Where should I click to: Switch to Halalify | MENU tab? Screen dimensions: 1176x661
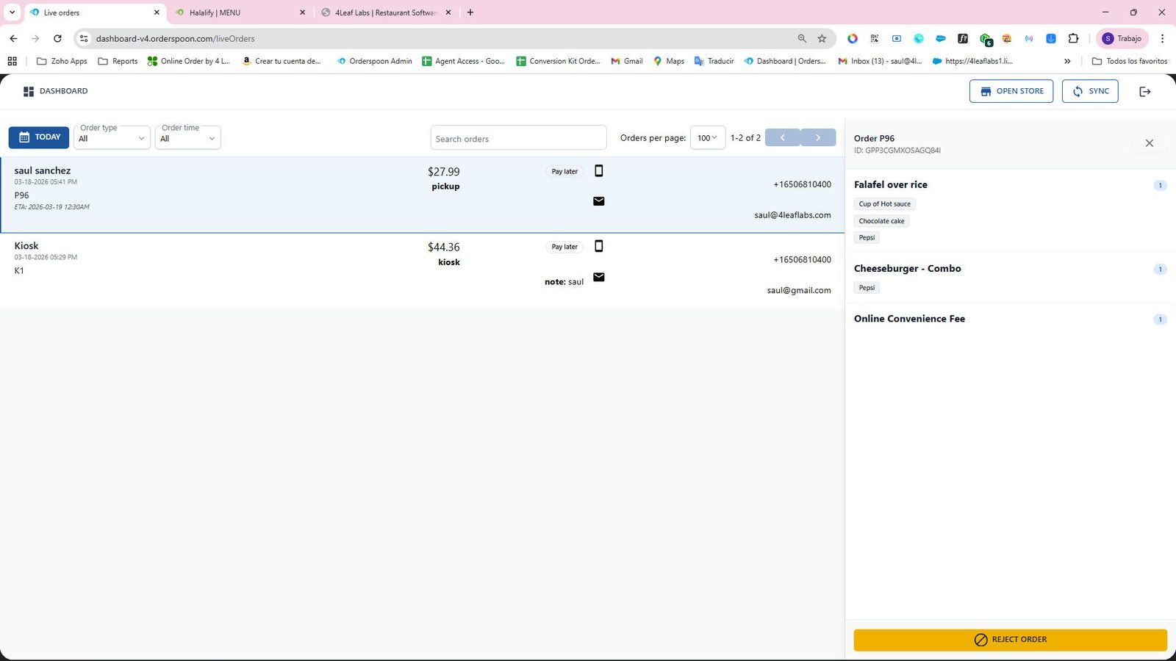point(240,12)
